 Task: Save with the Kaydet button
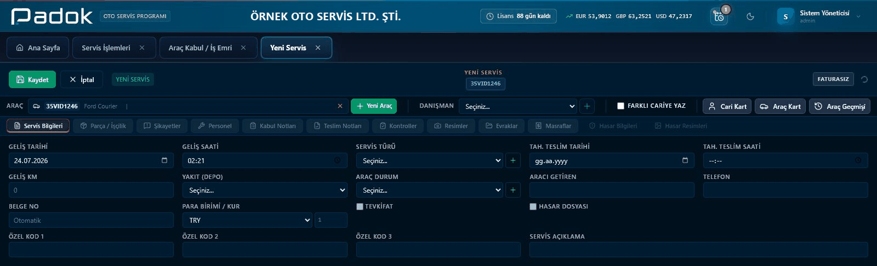(x=32, y=79)
